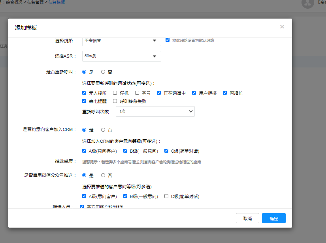Uncheck the 正在通话中 checkbox
Screen dimensions: 326x243
[x=159, y=93]
